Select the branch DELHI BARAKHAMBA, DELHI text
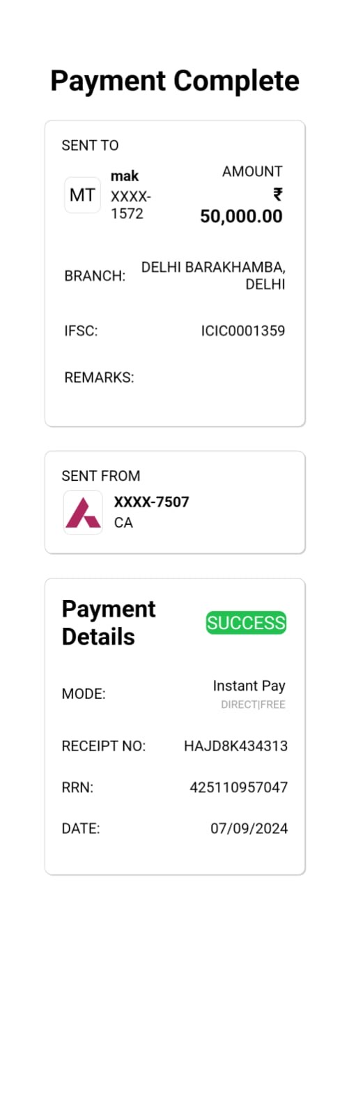The image size is (349, 1115). (213, 276)
